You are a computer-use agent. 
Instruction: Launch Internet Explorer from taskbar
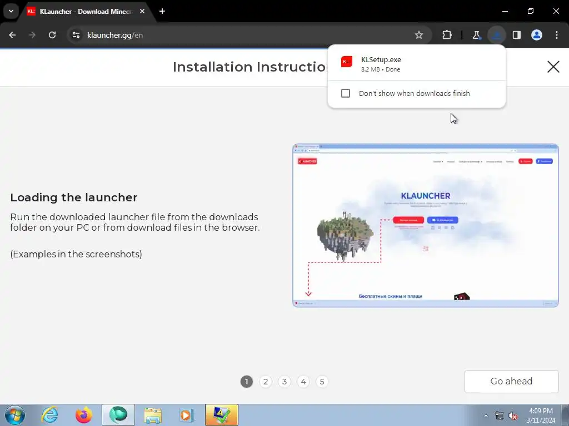click(49, 415)
